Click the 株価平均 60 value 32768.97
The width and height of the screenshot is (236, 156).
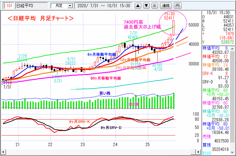coord(220,107)
